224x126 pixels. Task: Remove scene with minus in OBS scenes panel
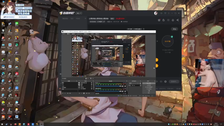[x=65, y=93]
